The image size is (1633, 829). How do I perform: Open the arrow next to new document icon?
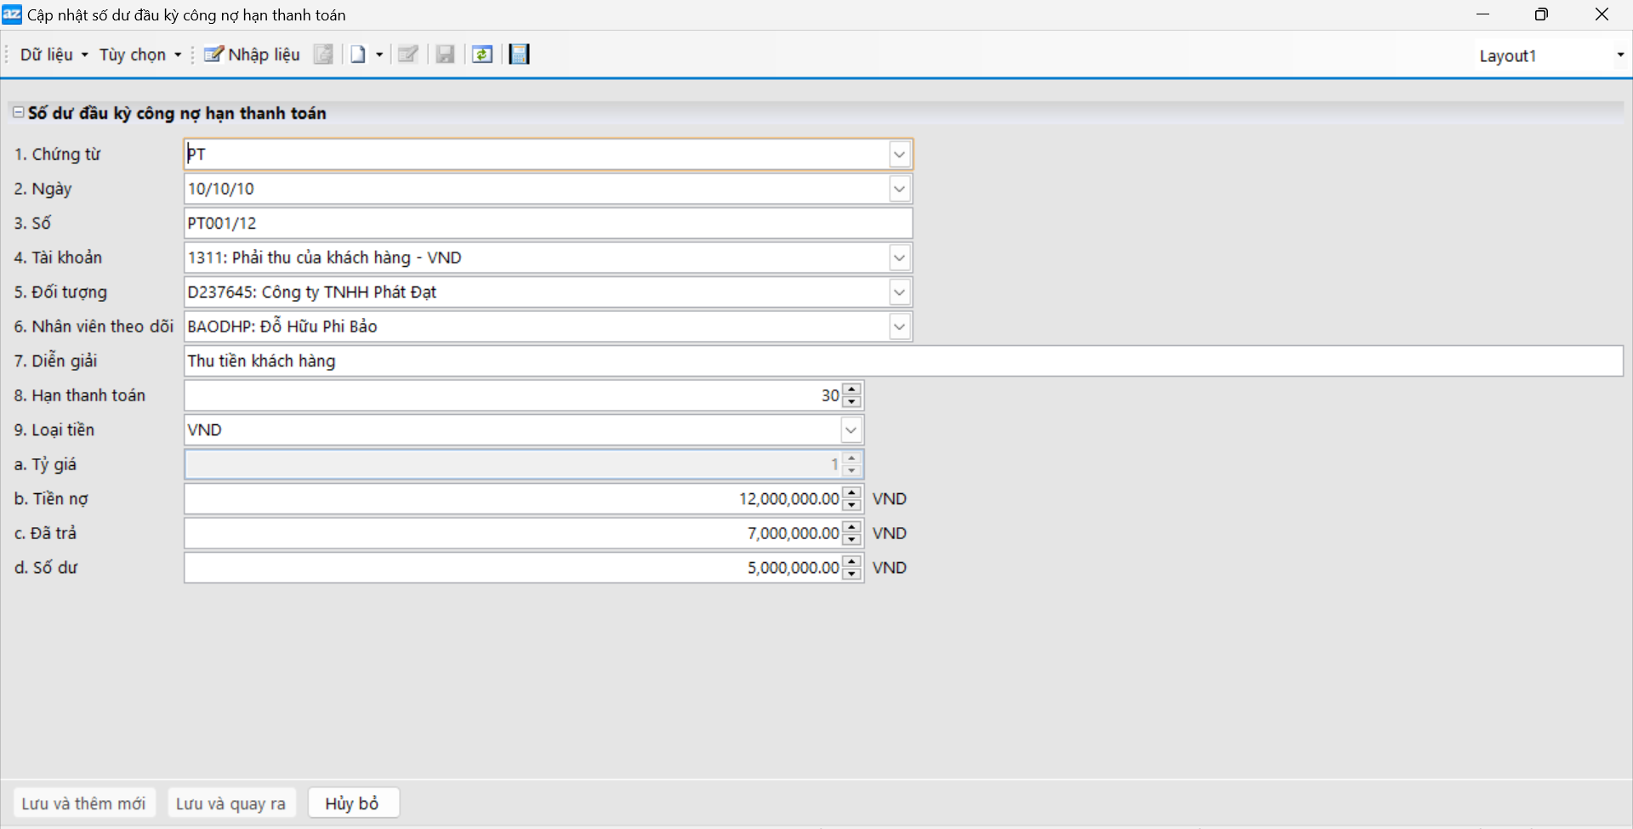point(379,54)
